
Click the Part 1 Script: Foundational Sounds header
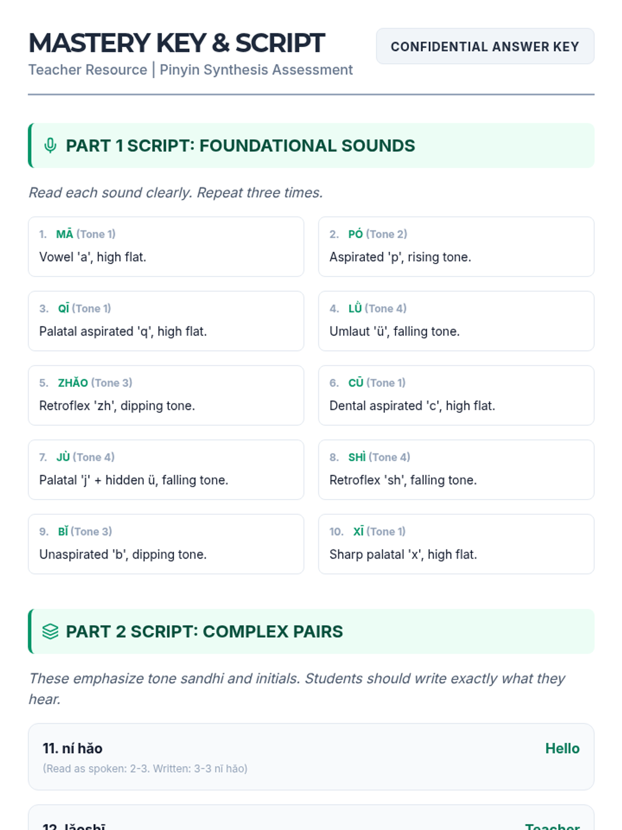tap(240, 146)
